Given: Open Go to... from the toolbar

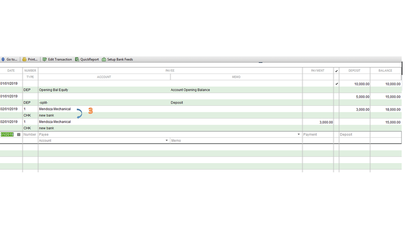Looking at the screenshot, I should click(x=12, y=60).
